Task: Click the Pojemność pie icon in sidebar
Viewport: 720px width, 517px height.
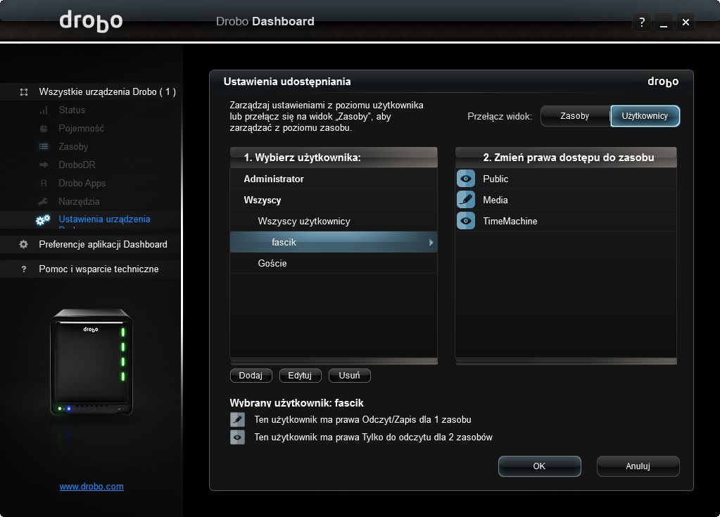Action: [44, 129]
